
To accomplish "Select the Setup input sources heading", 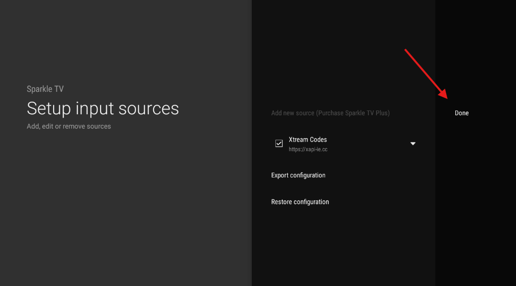I will point(102,109).
